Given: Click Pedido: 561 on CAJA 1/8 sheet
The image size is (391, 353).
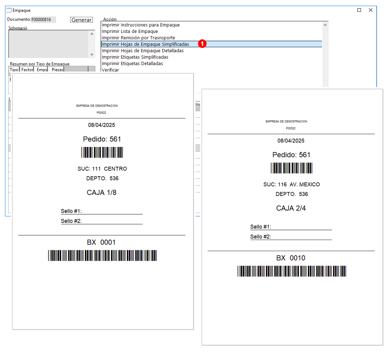Looking at the screenshot, I should (102, 139).
